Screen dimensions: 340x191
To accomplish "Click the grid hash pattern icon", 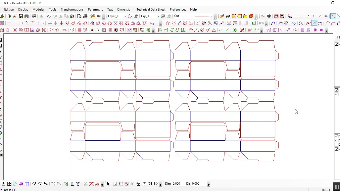I will click(x=79, y=30).
